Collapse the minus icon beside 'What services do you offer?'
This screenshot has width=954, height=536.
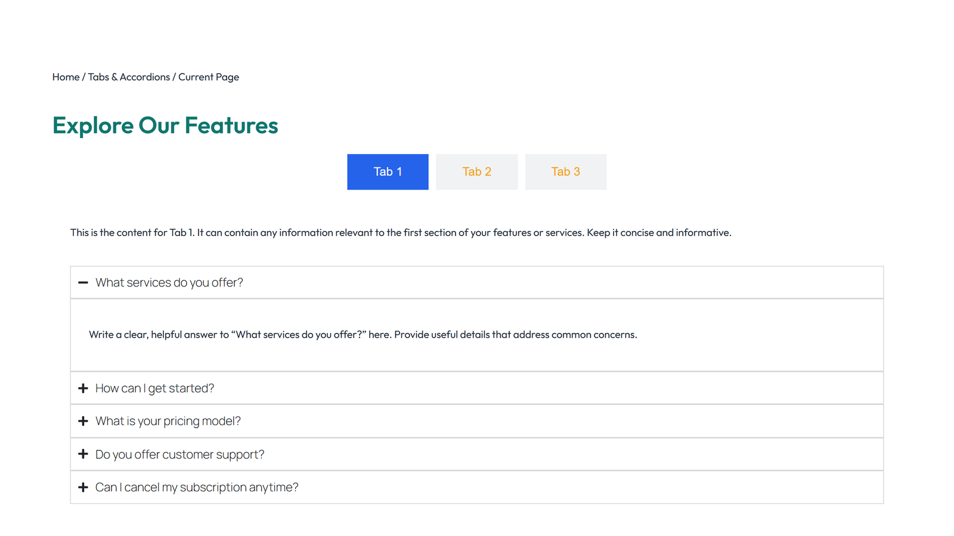point(83,283)
